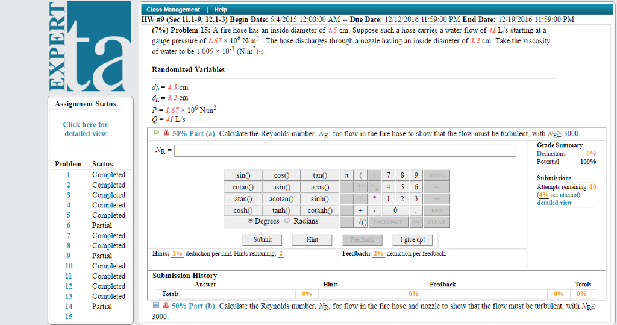The image size is (617, 325).
Task: Click the Feedback button
Action: pyautogui.click(x=362, y=239)
